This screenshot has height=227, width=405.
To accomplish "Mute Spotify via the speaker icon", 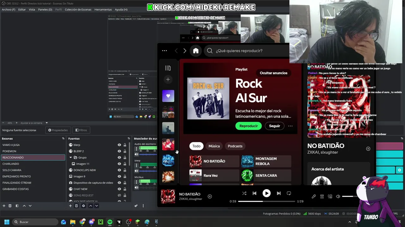I will (x=338, y=196).
